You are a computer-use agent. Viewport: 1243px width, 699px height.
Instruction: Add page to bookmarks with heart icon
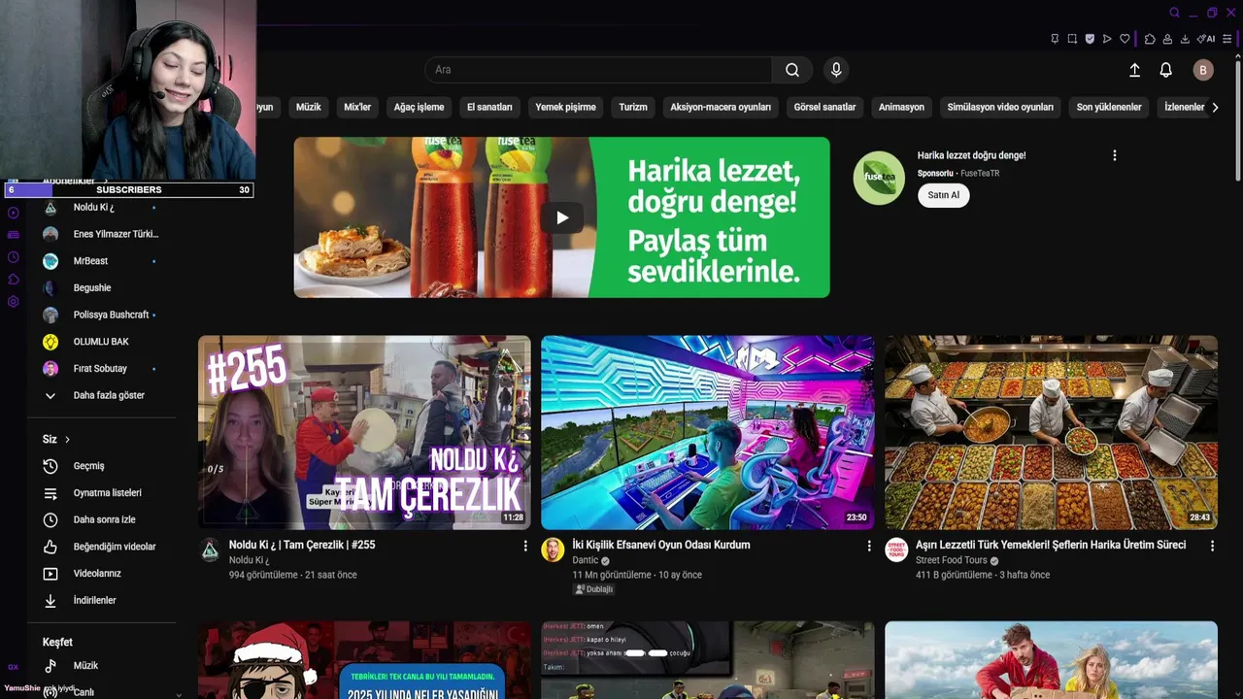(1125, 39)
